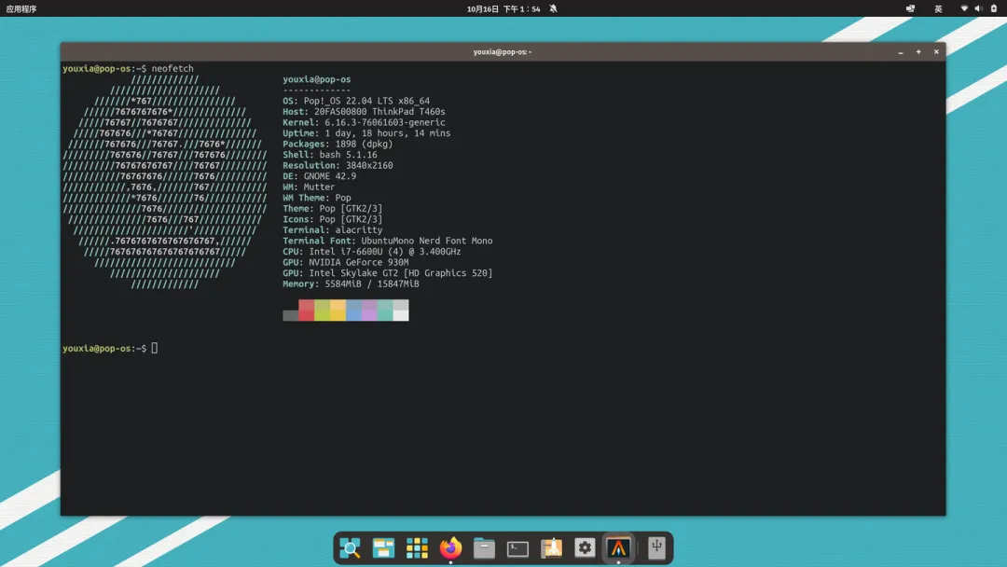Click the 'GPU: NVIDIA GeForce 930M' line

(346, 263)
